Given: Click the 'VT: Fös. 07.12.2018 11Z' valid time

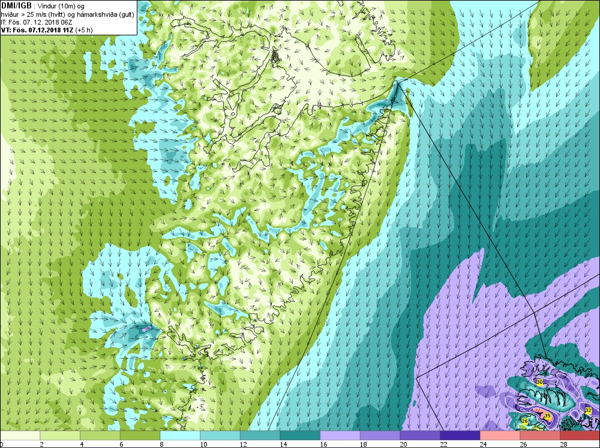Looking at the screenshot, I should click(x=37, y=30).
